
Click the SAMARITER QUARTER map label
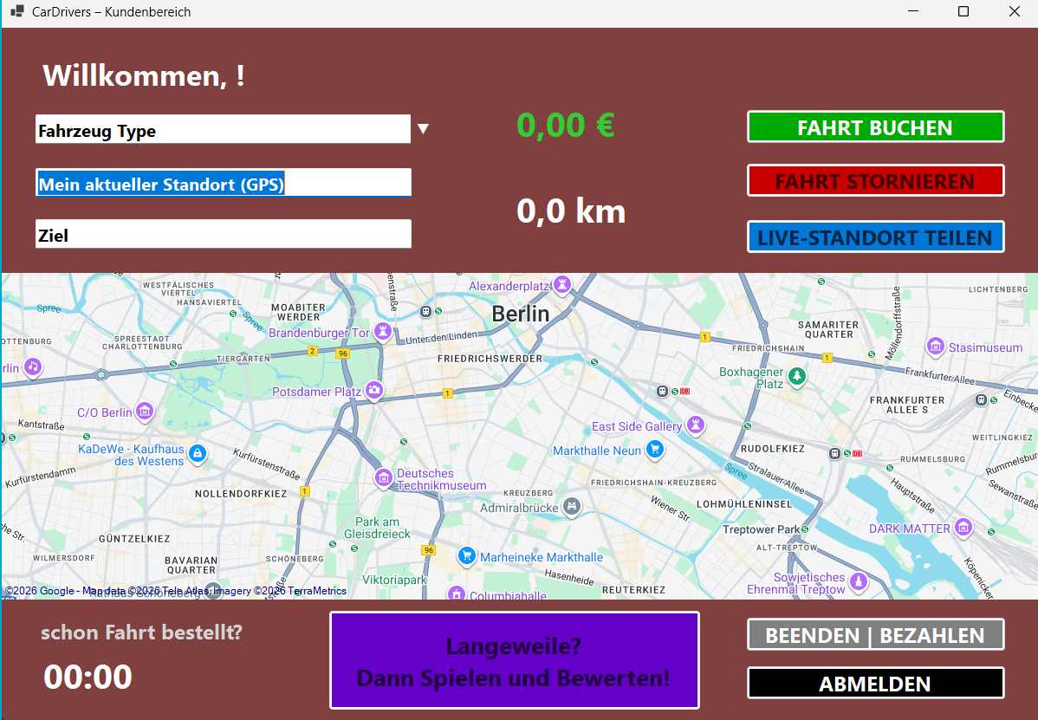coord(828,329)
